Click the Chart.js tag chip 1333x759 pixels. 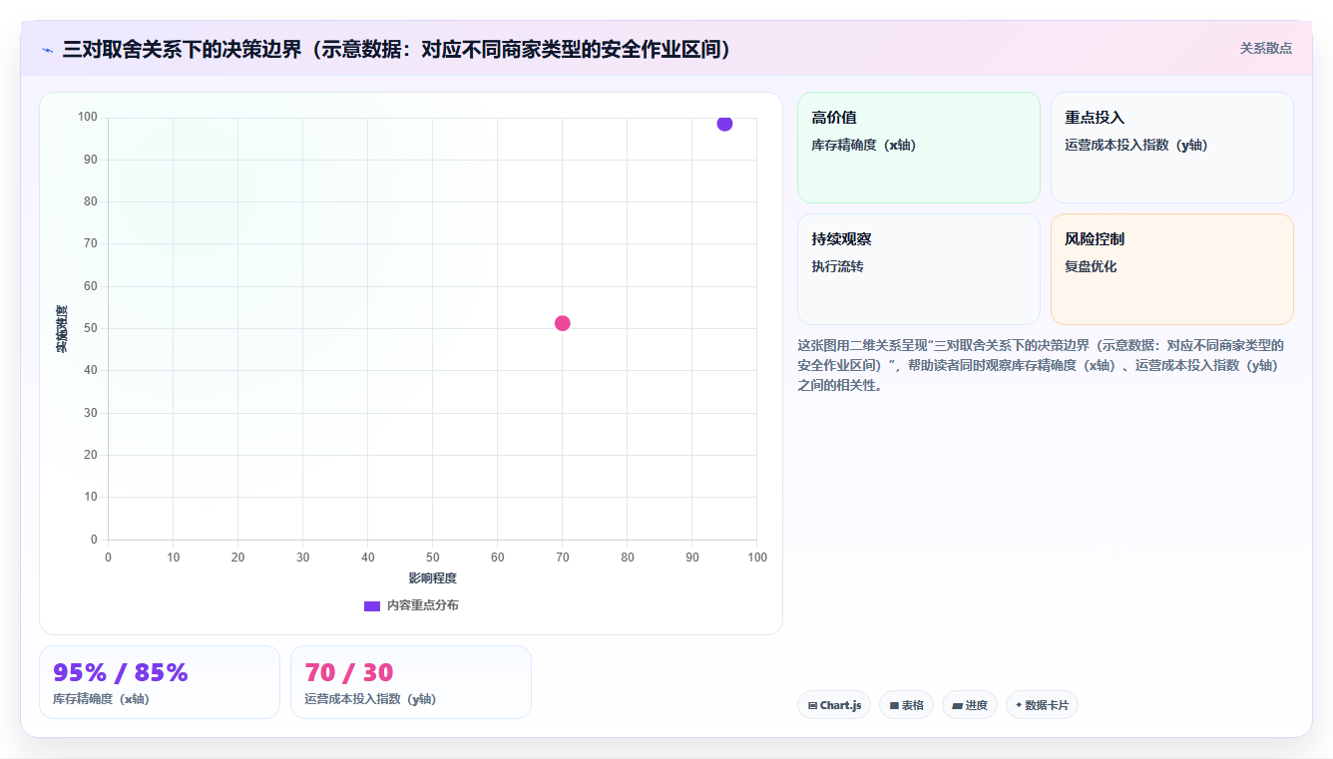pos(834,705)
